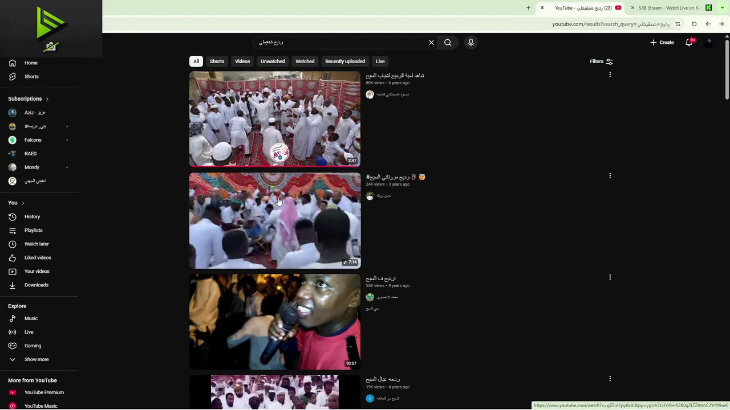The width and height of the screenshot is (730, 410).
Task: Click the Create button
Action: 662,42
